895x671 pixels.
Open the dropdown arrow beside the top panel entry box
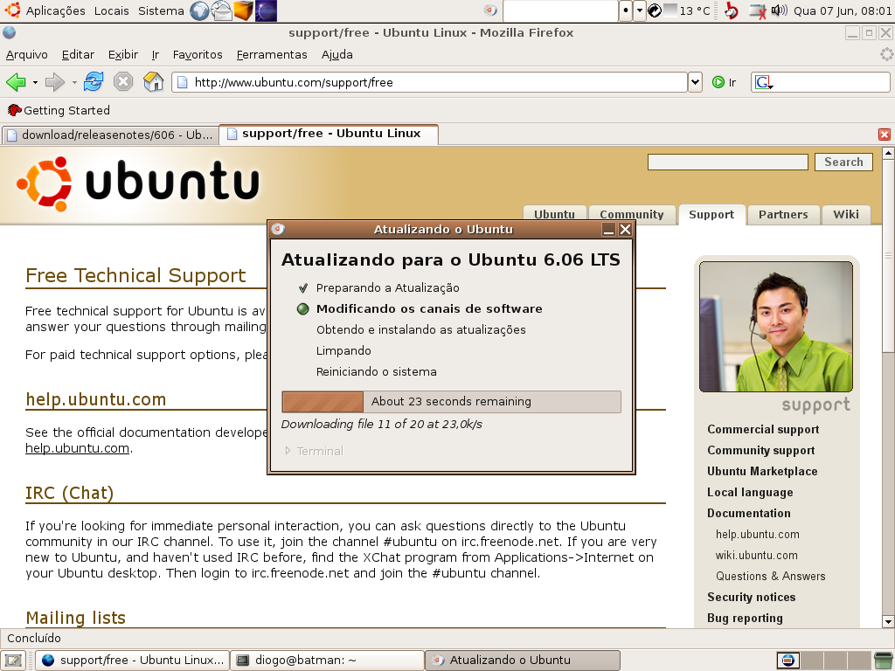pos(639,10)
